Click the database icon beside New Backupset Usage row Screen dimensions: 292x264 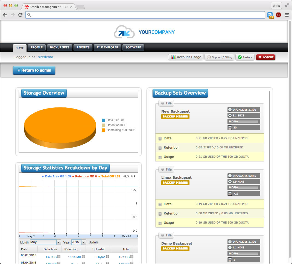coord(160,157)
